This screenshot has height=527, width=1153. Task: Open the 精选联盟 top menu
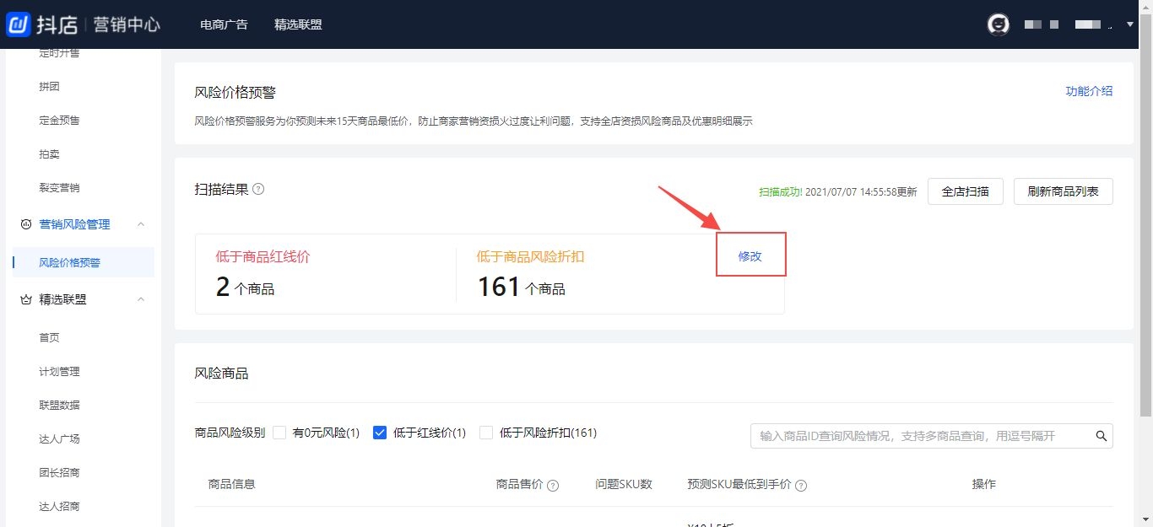pyautogui.click(x=298, y=24)
